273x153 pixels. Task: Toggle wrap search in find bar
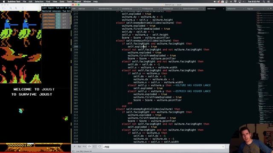[x=89, y=147]
